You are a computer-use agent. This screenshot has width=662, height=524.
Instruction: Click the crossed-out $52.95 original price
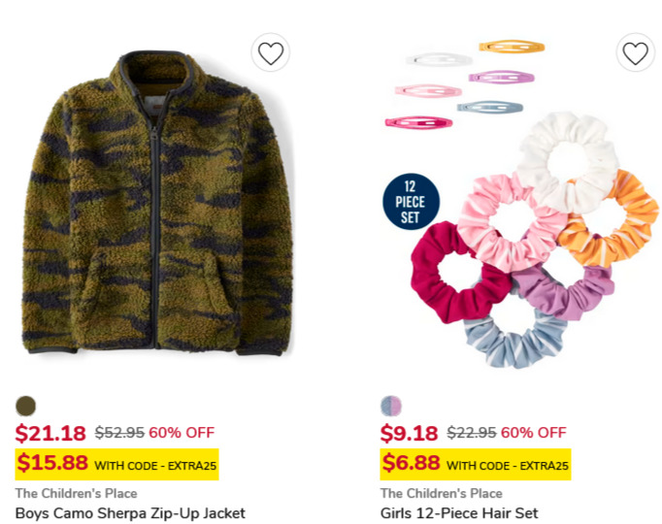click(x=119, y=433)
